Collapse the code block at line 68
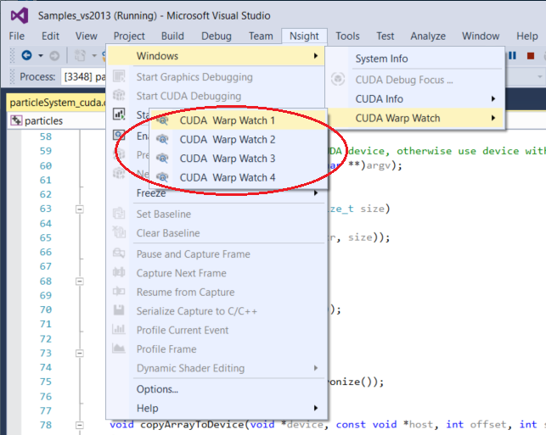The height and width of the screenshot is (435, 546). [80, 281]
